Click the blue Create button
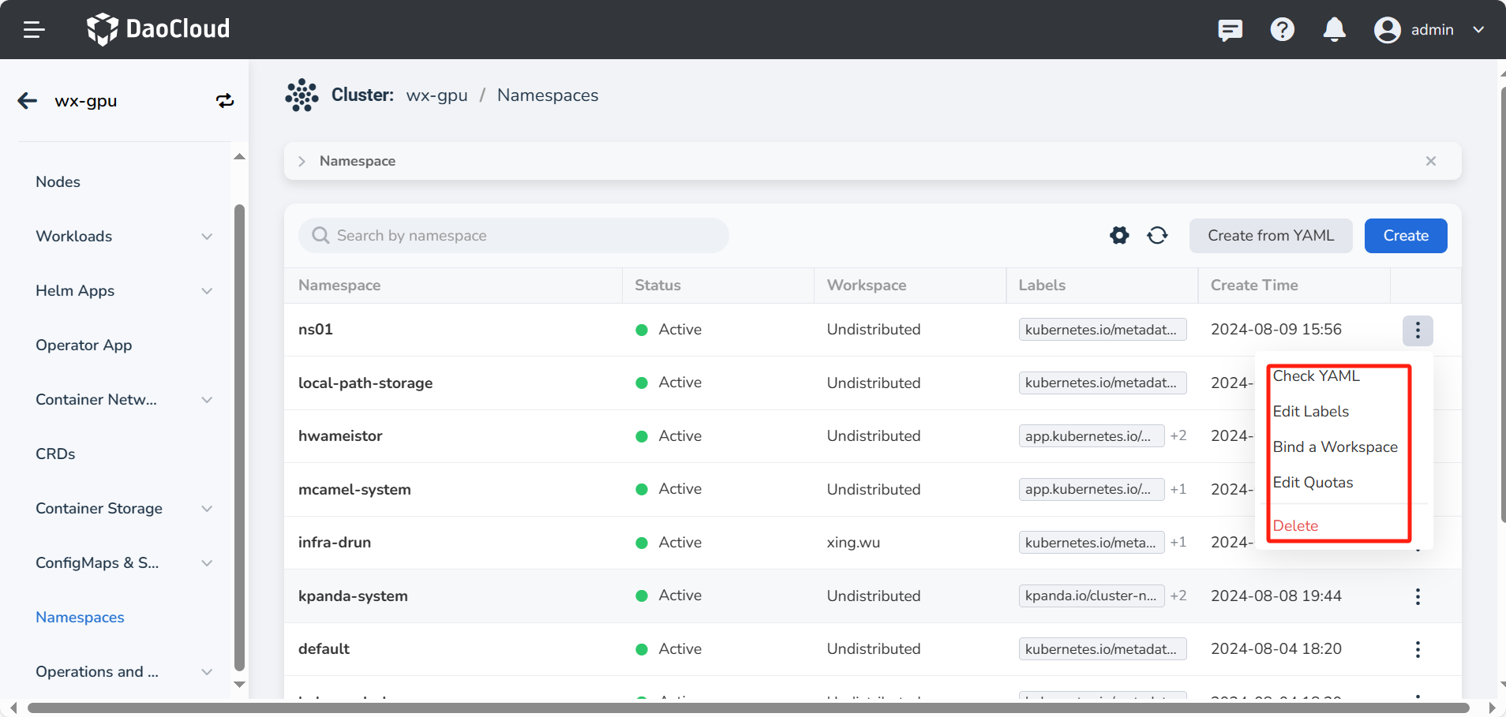Viewport: 1506px width, 717px height. [1405, 236]
